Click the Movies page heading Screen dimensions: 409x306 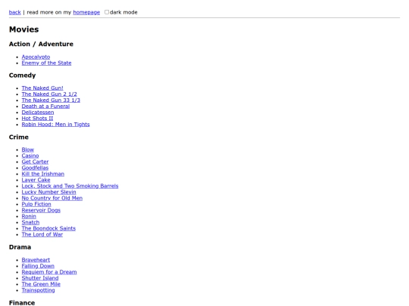(23, 29)
